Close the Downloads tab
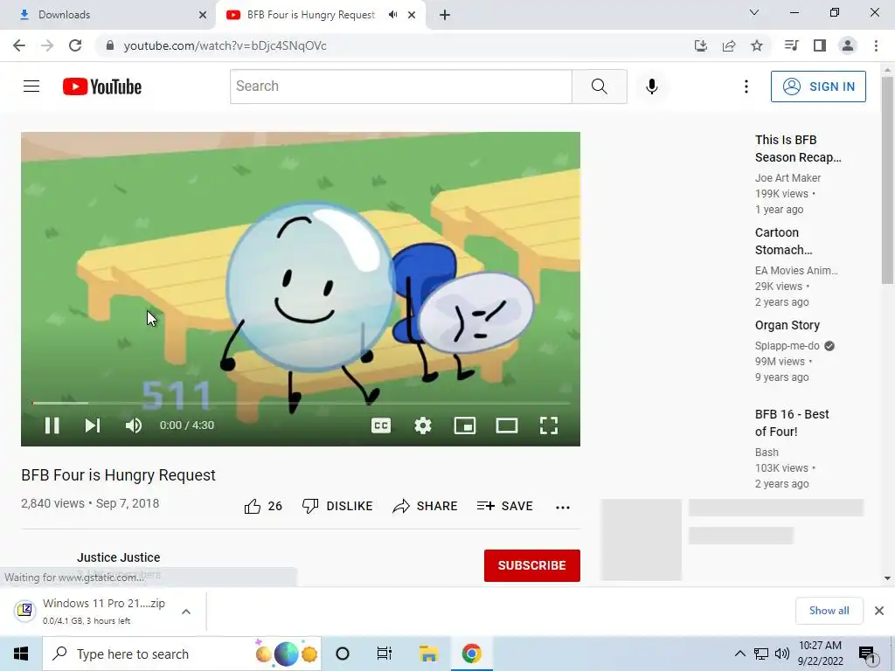 point(203,15)
